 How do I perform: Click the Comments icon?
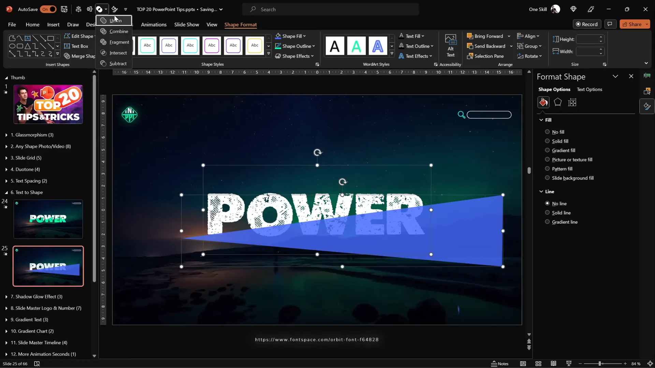[x=610, y=24]
